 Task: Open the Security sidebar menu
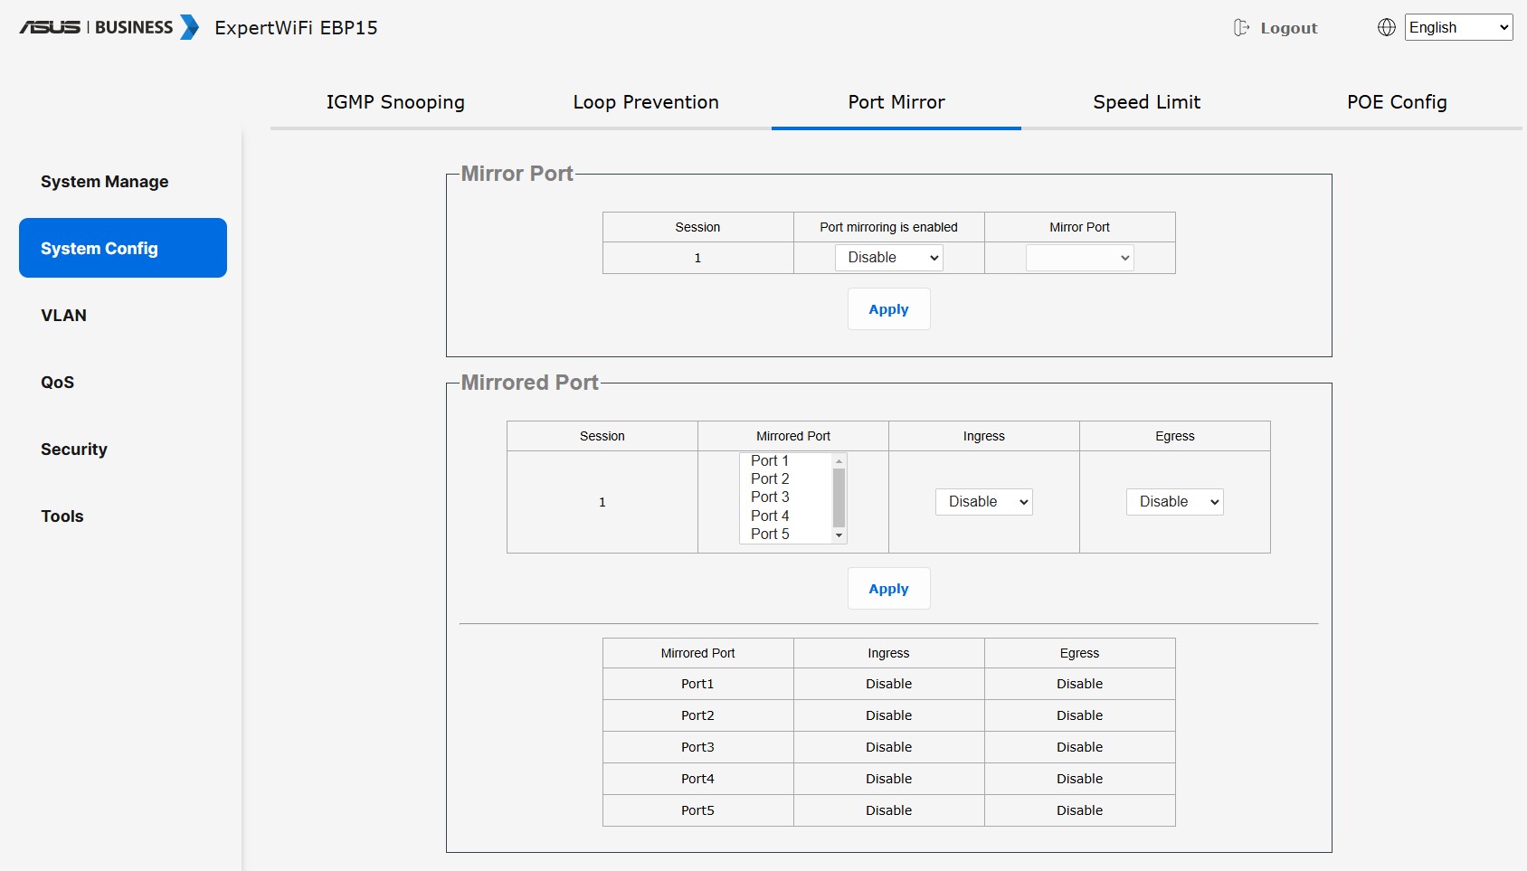tap(73, 450)
